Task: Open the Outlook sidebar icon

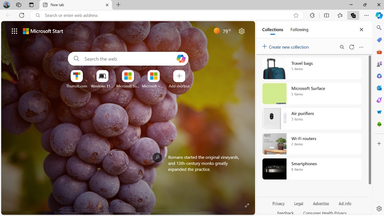Action: [379, 88]
